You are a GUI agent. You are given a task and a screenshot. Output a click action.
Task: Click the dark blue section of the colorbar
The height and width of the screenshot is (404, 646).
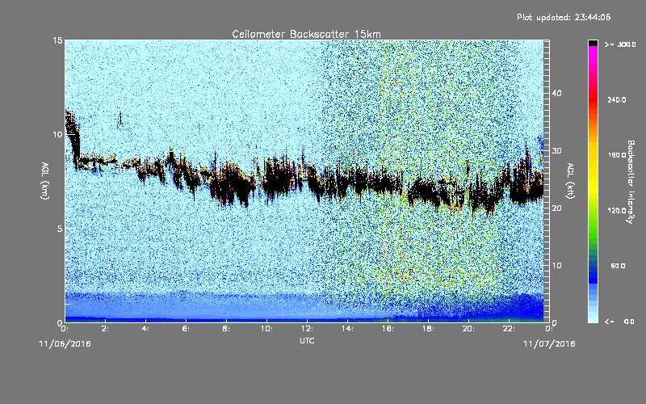[x=593, y=272]
